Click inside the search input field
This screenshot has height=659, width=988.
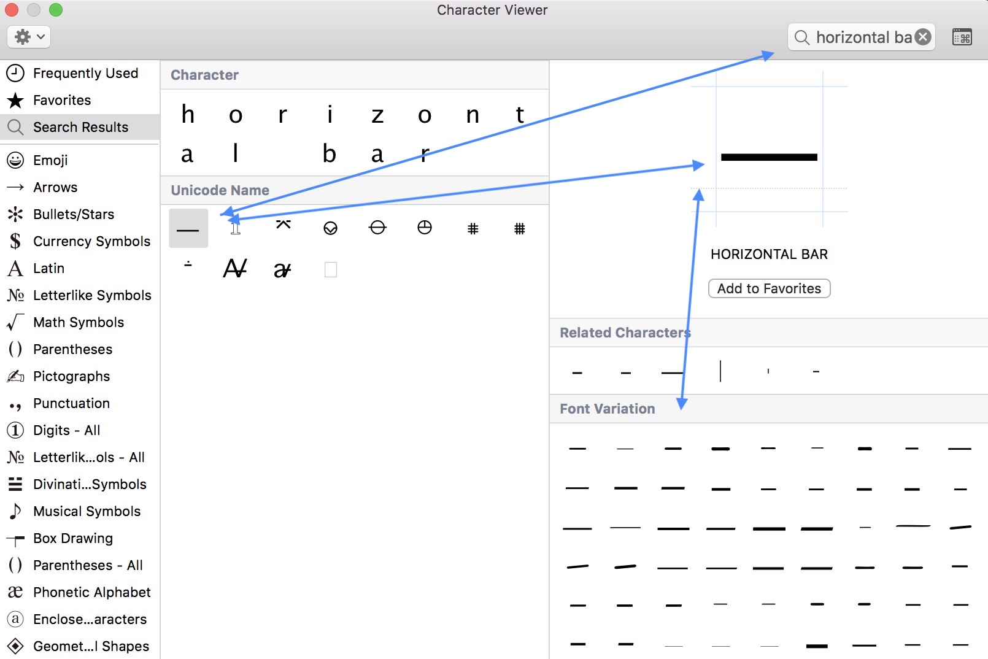coord(859,37)
